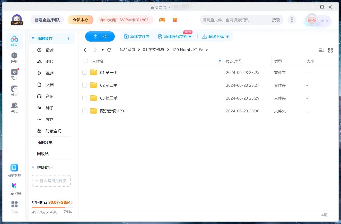Check the 配套音频MP3 folder checkbox
The width and height of the screenshot is (341, 224).
pyautogui.click(x=85, y=111)
